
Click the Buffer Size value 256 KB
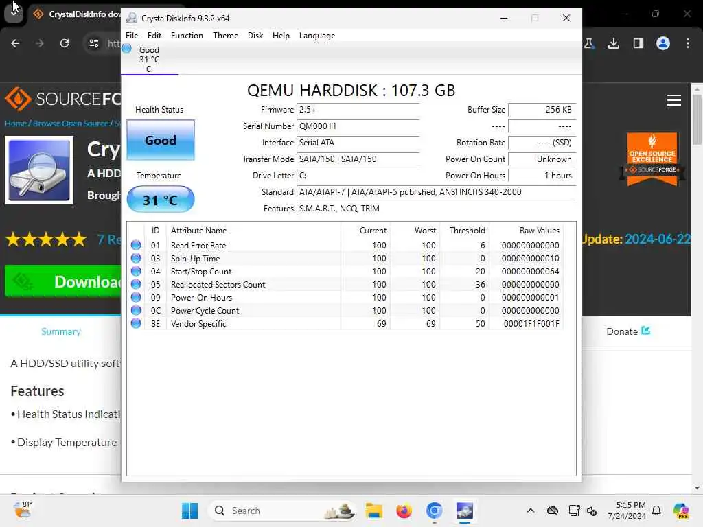pos(542,110)
